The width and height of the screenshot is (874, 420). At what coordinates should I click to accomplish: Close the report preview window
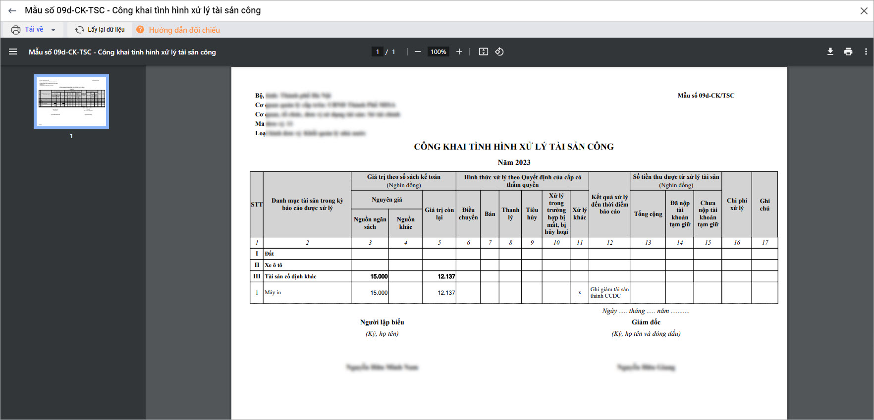point(864,10)
